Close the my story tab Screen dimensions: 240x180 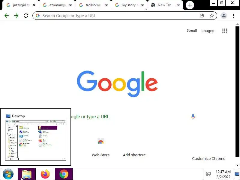point(142,5)
